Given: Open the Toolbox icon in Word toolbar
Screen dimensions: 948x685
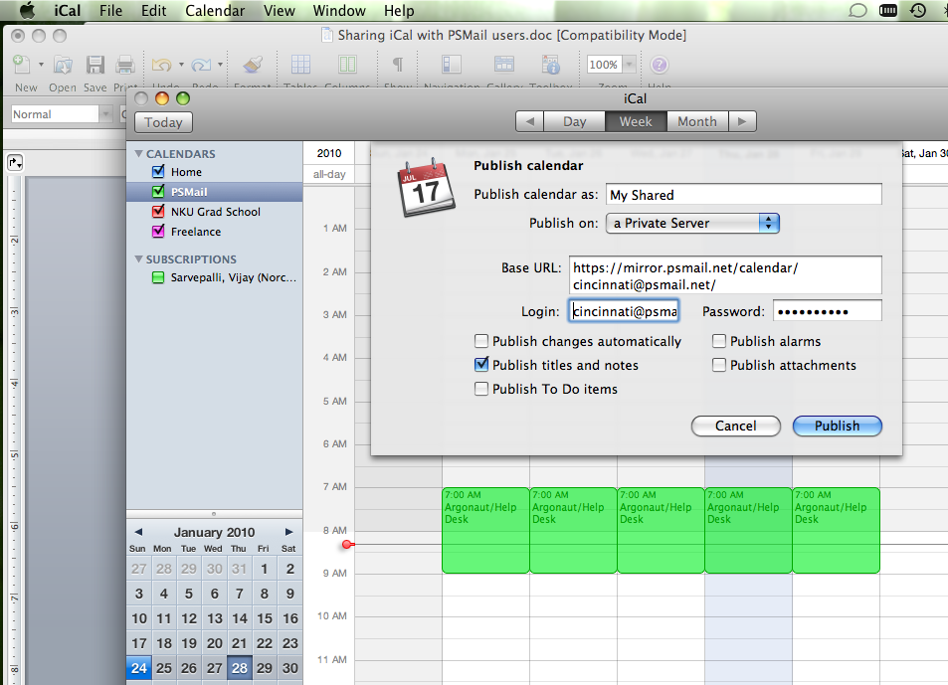Looking at the screenshot, I should pos(551,64).
